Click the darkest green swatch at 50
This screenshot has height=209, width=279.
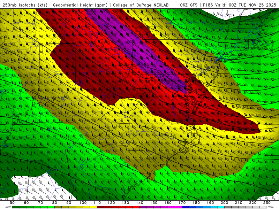pos(15,207)
